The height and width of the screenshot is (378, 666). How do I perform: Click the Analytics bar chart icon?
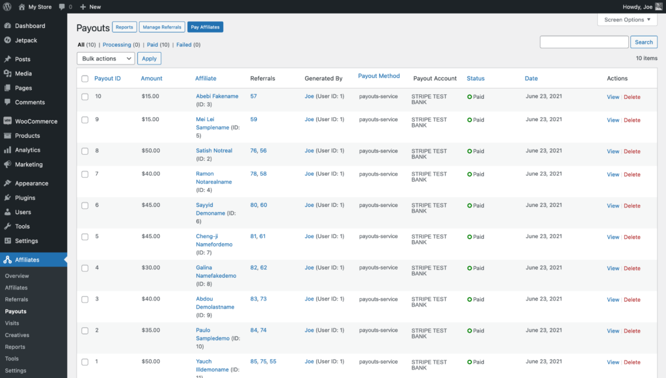pyautogui.click(x=7, y=150)
